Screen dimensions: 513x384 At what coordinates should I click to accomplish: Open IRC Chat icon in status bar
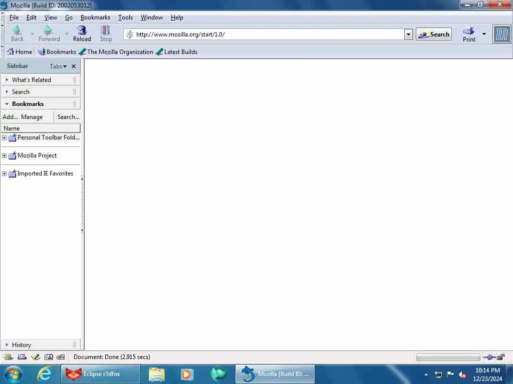tap(61, 357)
